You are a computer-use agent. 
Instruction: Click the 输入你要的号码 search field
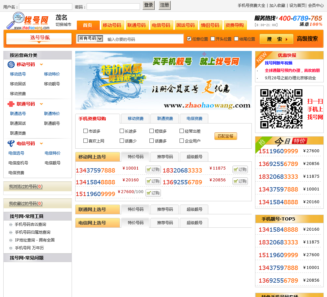[x=144, y=39]
